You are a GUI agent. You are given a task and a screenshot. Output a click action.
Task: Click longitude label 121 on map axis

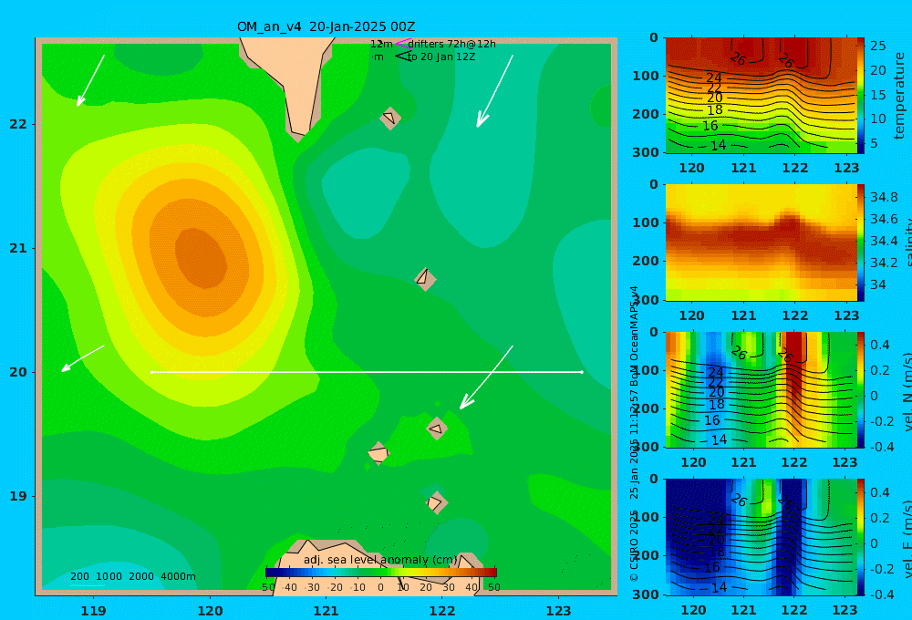[x=326, y=611]
